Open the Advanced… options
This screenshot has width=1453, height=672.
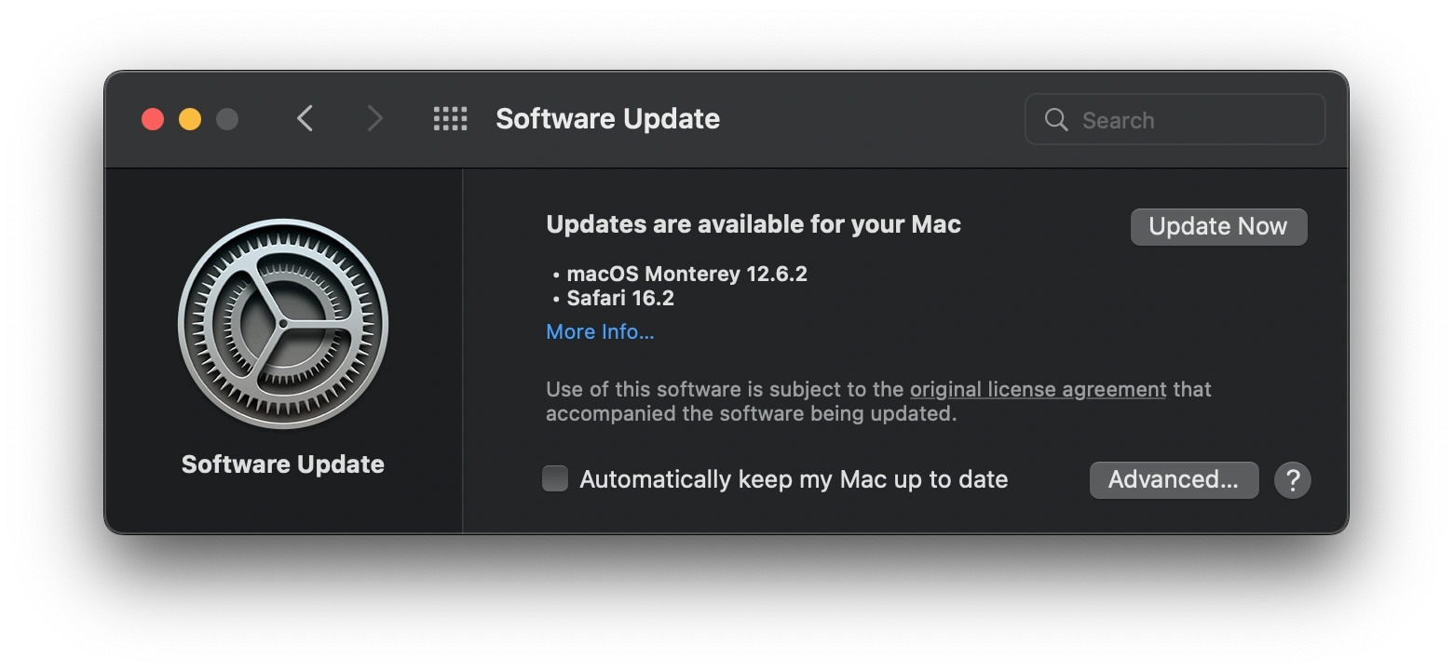(x=1174, y=480)
